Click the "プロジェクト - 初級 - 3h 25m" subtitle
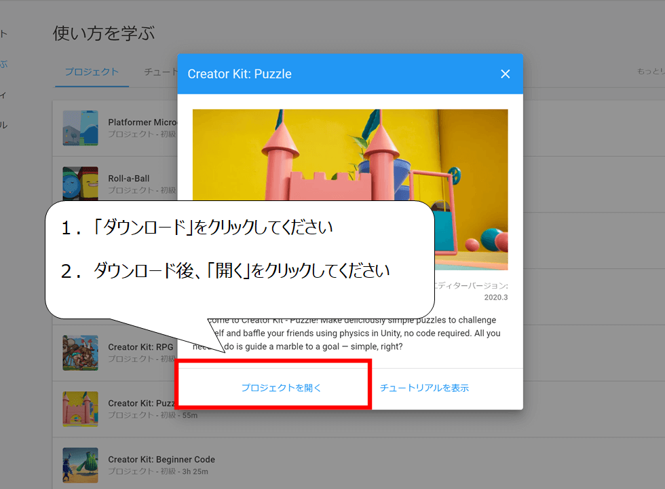 [x=158, y=471]
